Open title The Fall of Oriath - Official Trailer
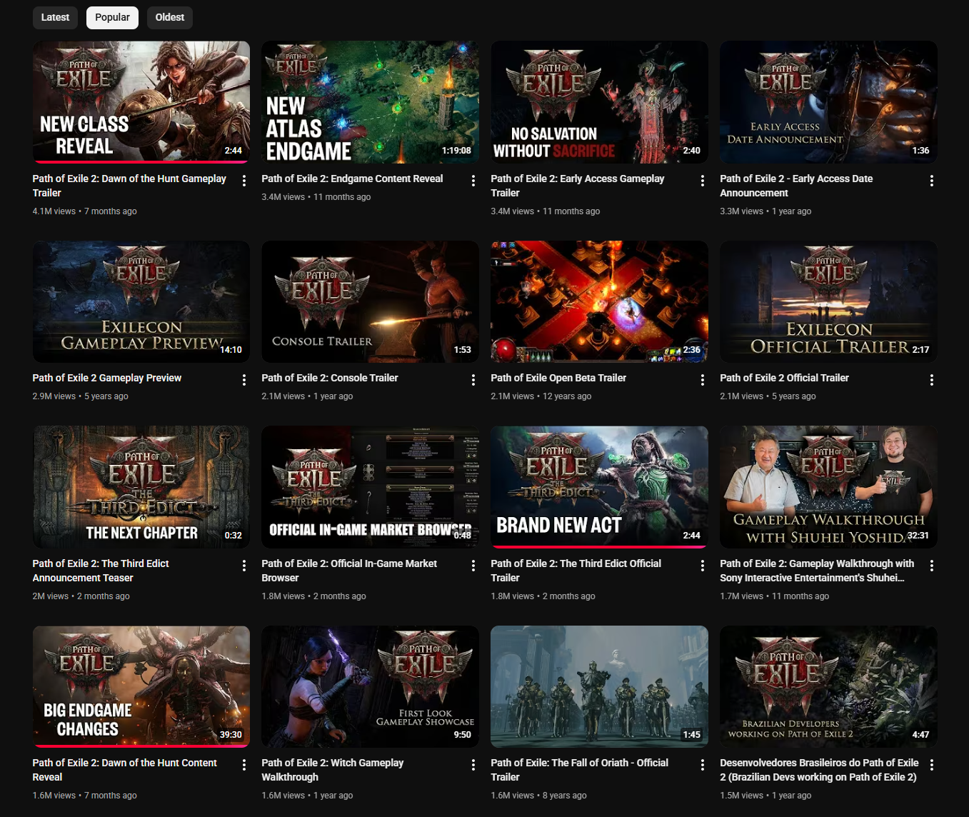The height and width of the screenshot is (817, 969). (x=580, y=770)
